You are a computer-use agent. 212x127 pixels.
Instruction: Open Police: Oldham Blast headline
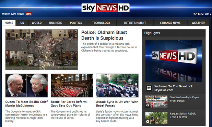104,35
